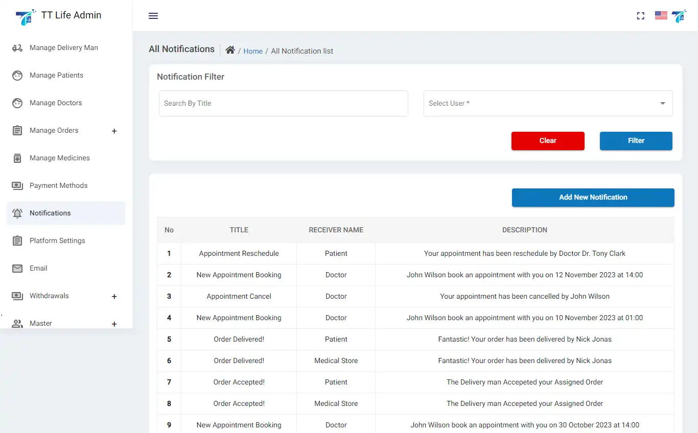Click the Payment Methods cash icon
This screenshot has width=698, height=433.
point(17,186)
